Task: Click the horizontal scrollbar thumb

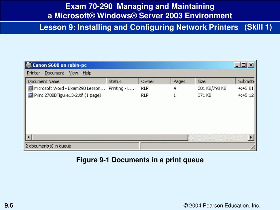Action: (x=110, y=137)
